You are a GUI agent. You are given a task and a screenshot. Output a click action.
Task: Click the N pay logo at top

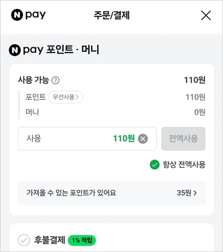pos(29,15)
